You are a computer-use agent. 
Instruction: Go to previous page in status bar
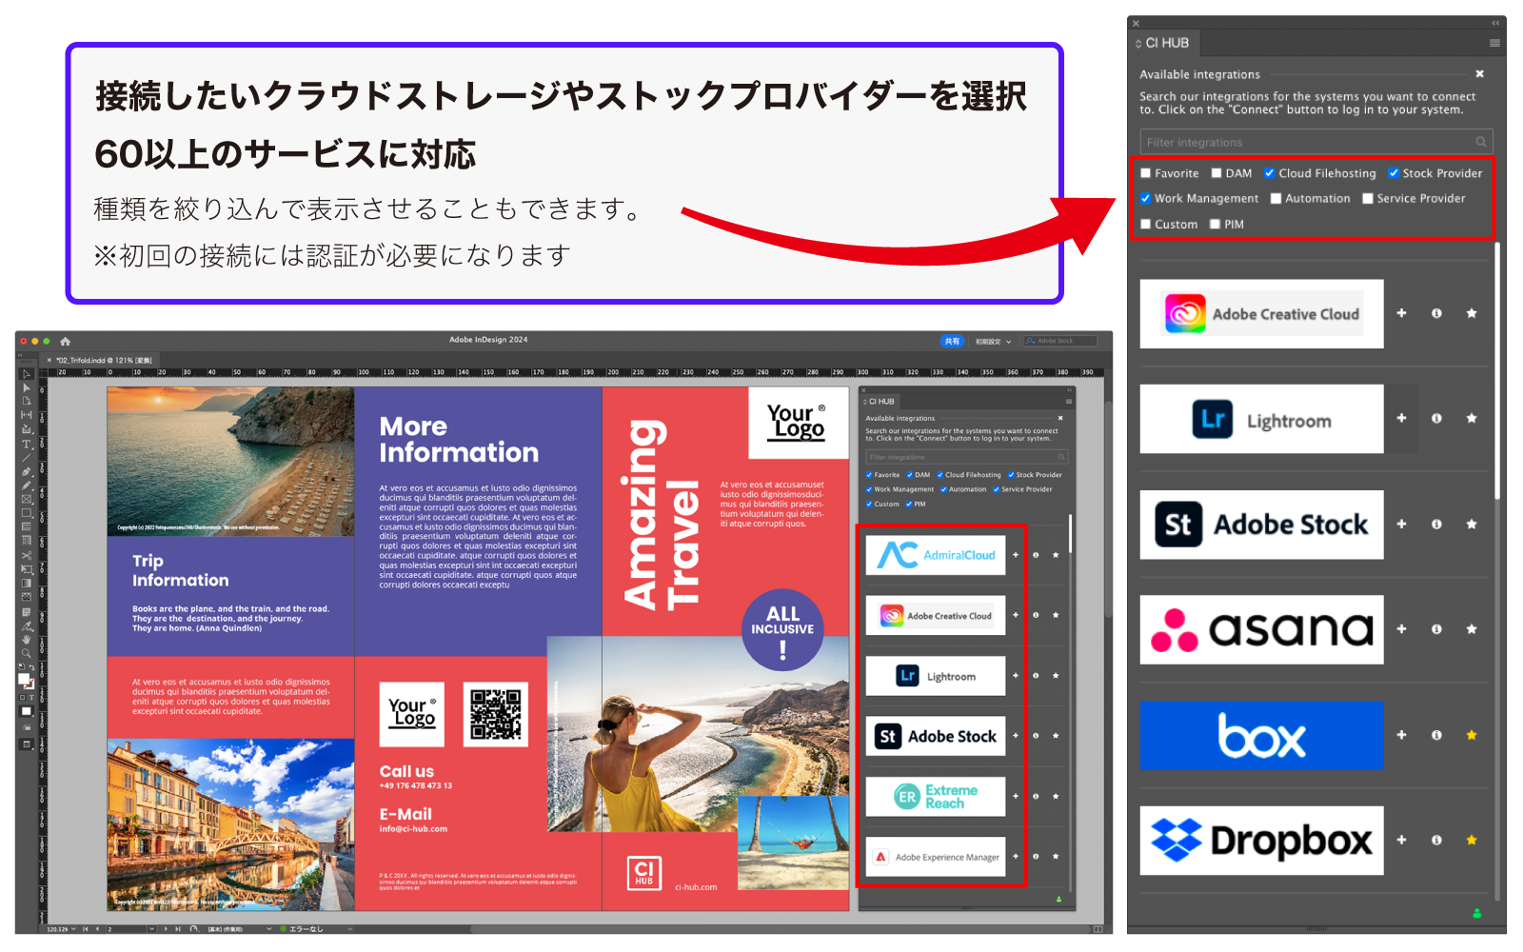tap(97, 929)
